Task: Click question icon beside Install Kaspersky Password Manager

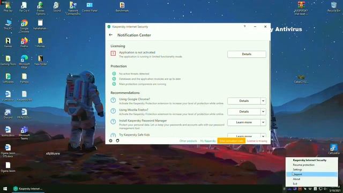Action: (x=113, y=122)
